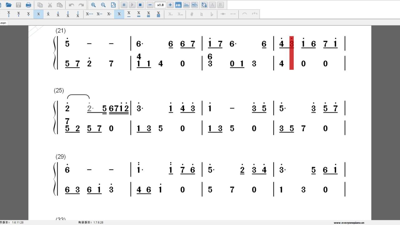
Task: Select eighth note single-underline X
Action: click(129, 14)
